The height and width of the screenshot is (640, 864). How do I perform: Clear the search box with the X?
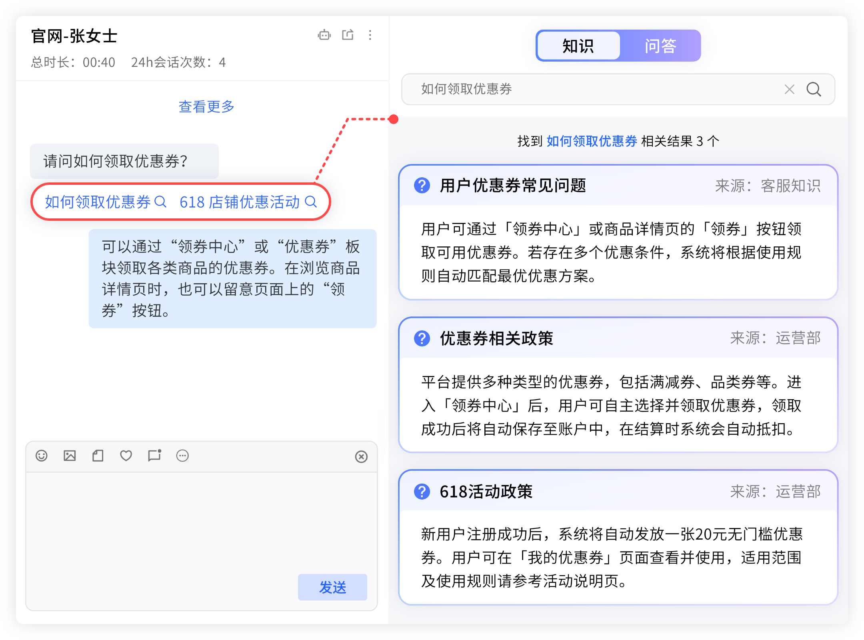[789, 89]
